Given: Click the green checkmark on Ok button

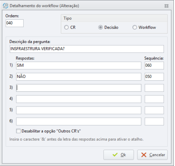Looking at the screenshot, I should [115, 155].
